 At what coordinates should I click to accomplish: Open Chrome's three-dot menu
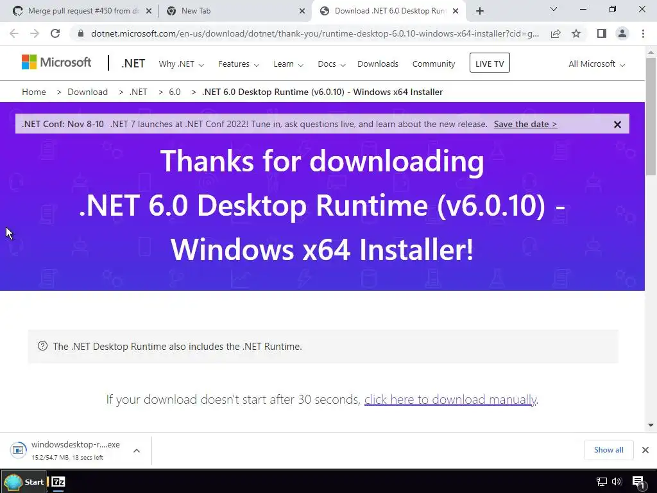pos(643,33)
